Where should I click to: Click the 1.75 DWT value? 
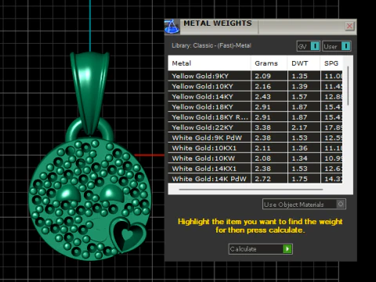tap(304, 179)
